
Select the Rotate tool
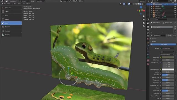[11, 19]
